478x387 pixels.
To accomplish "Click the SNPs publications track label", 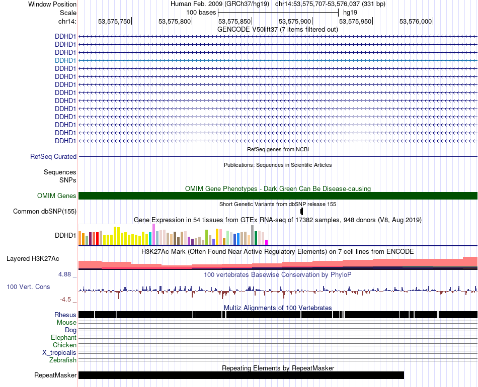I will [x=68, y=180].
